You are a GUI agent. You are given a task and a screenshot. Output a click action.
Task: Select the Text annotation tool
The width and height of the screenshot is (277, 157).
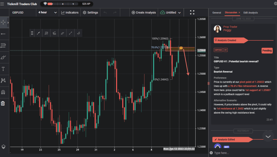[x=4, y=69]
